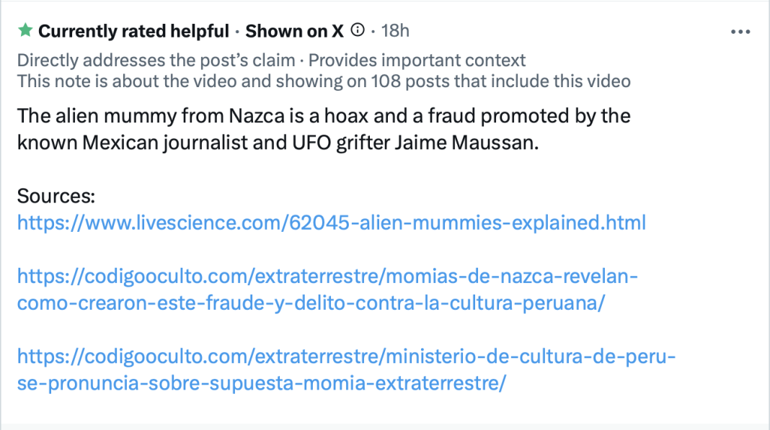The width and height of the screenshot is (770, 430).
Task: Click the 108 posts count text
Action: point(406,81)
